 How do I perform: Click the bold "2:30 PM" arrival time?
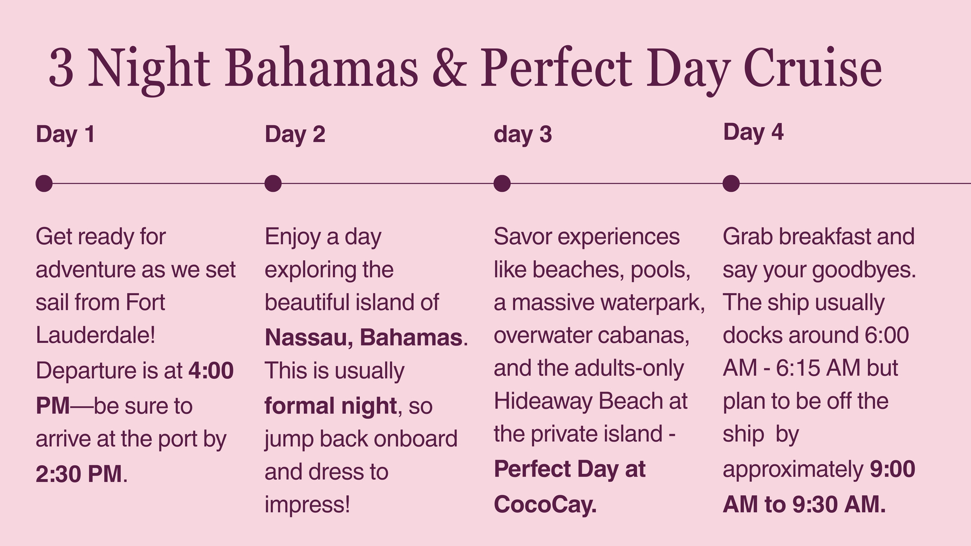click(x=79, y=474)
